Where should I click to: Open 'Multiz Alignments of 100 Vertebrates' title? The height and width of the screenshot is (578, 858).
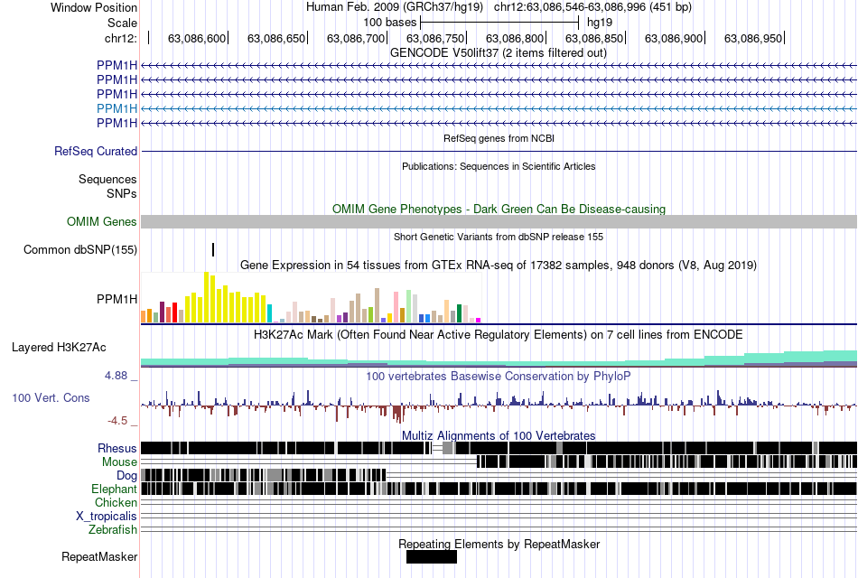[x=499, y=435]
